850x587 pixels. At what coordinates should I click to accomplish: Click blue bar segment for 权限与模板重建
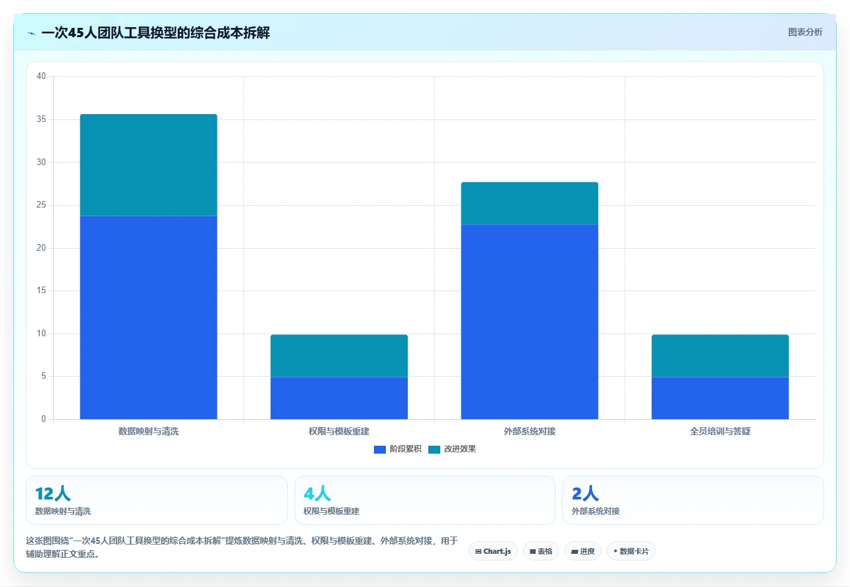click(x=339, y=398)
